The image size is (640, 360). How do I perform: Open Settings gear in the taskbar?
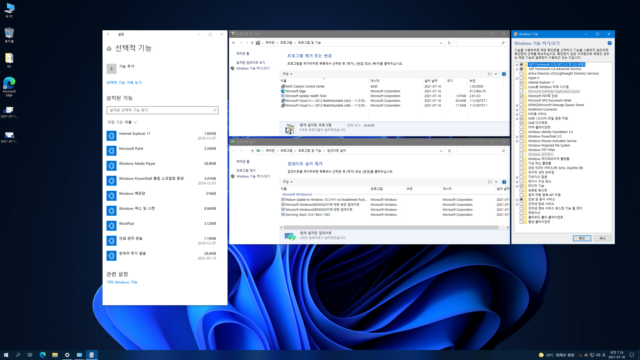[67, 355]
